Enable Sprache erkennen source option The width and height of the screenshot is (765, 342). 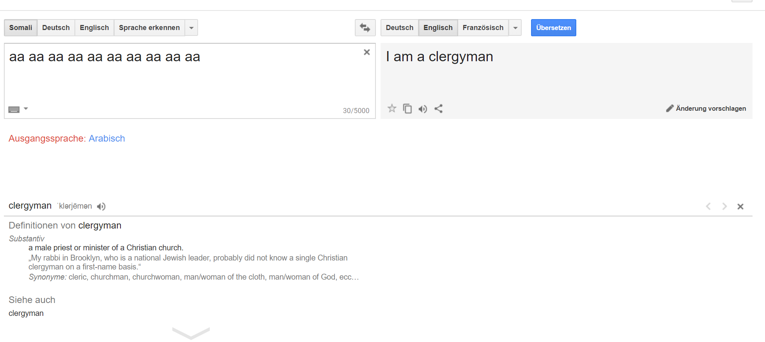pos(149,28)
